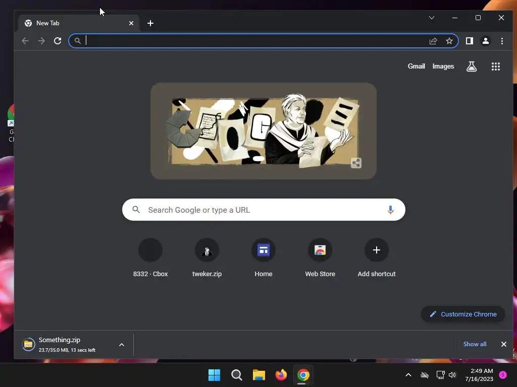Open Chrome's three-dot menu
The height and width of the screenshot is (387, 517).
pos(502,41)
